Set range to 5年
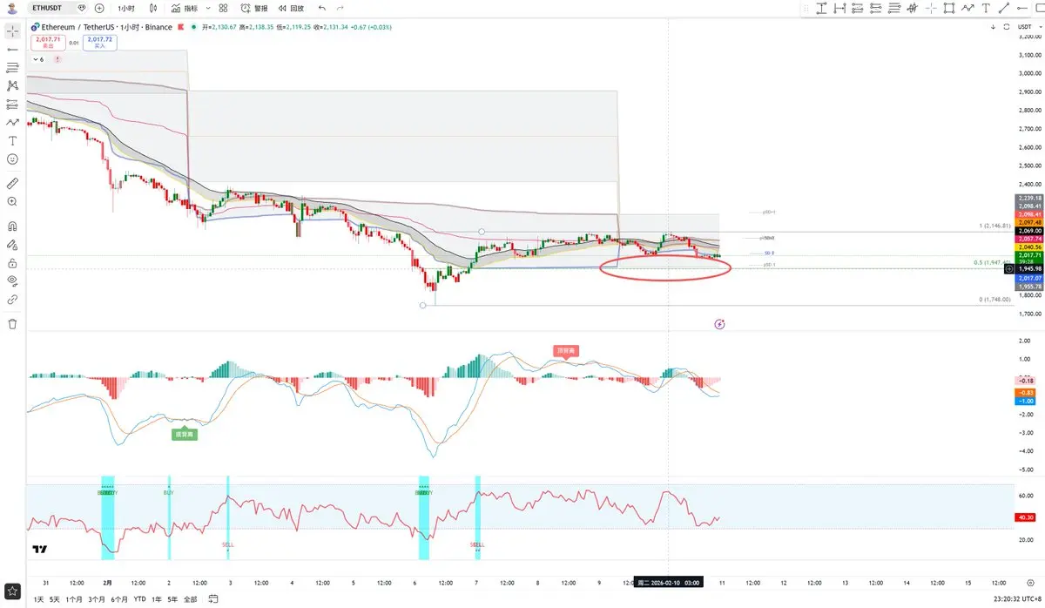Viewport: 1045px width, 608px height. 172,599
